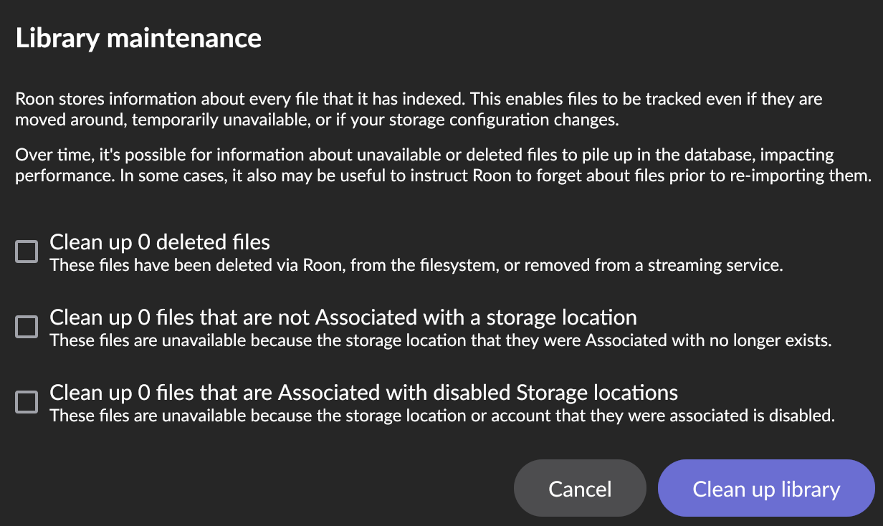Click description saying storage location or account is disabled
Image resolution: width=883 pixels, height=526 pixels.
pos(441,416)
